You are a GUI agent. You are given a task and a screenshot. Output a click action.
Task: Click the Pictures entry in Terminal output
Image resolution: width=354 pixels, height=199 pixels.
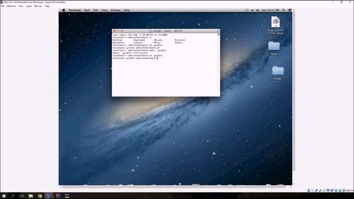tap(180, 40)
